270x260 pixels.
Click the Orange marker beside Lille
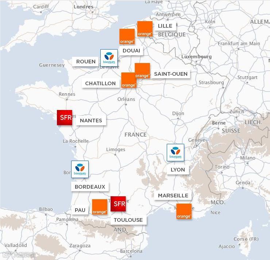[x=145, y=29]
